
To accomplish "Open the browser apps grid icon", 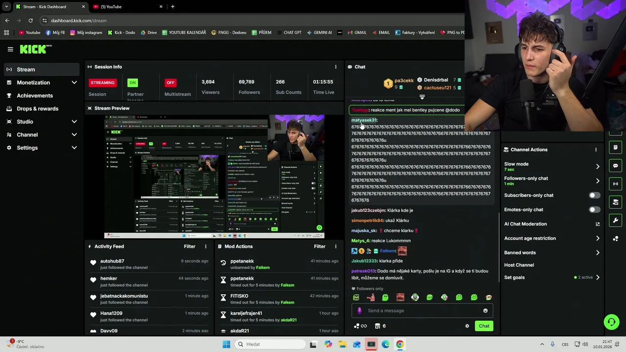I will click(6, 33).
